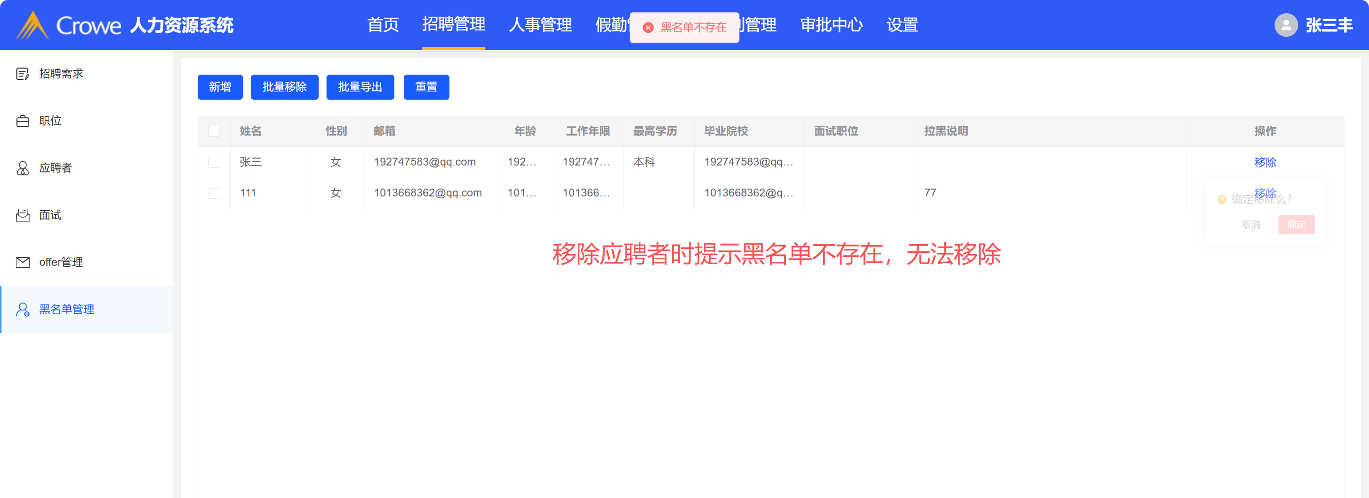
Task: Click the question icon in remove popup
Action: click(1222, 199)
